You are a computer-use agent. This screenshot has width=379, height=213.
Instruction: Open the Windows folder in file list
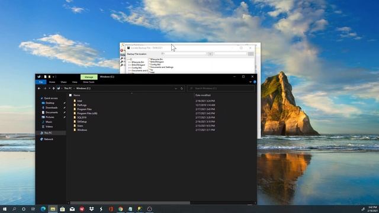point(82,130)
